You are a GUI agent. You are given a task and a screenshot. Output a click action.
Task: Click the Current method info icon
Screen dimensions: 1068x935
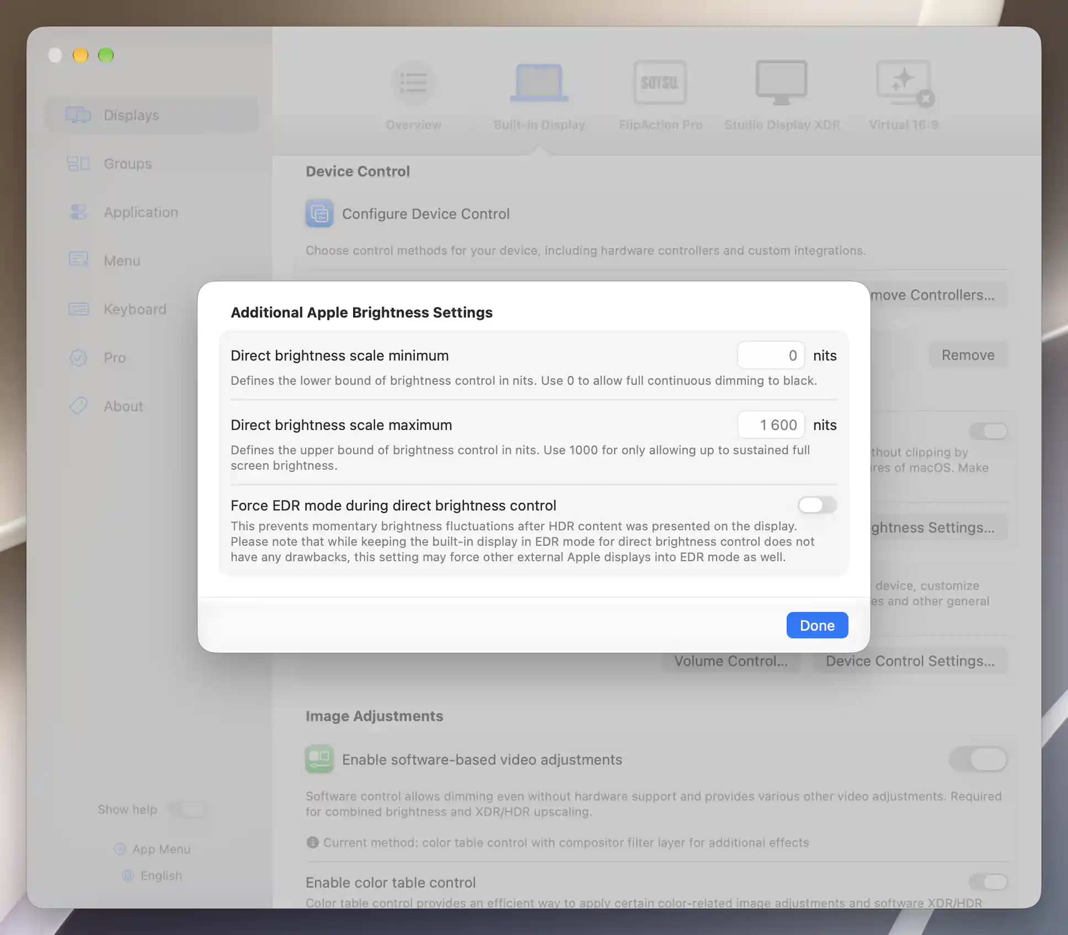[x=313, y=842]
